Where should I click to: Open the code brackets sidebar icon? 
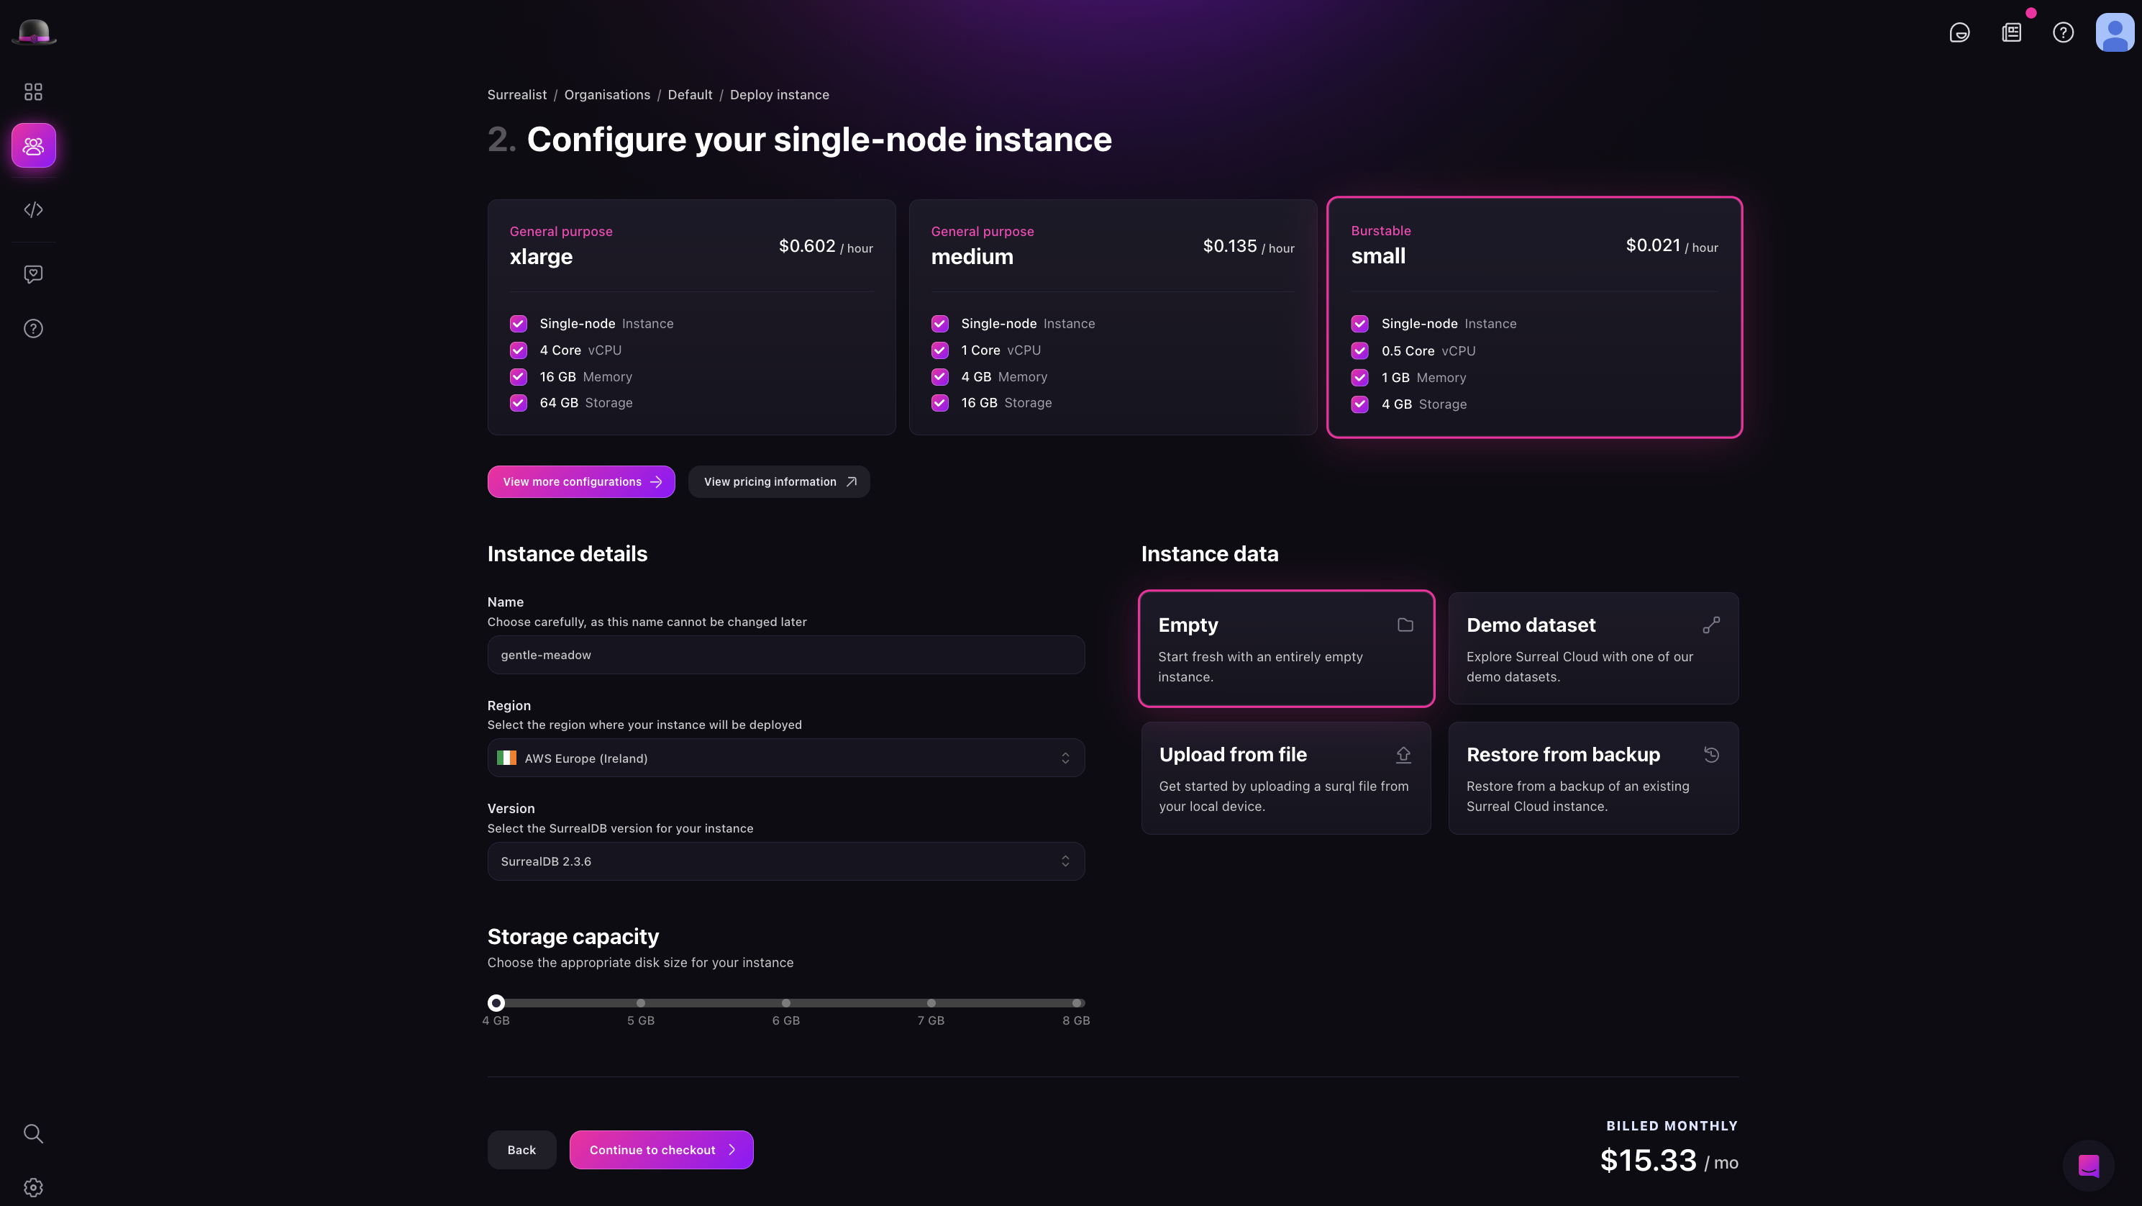coord(33,209)
